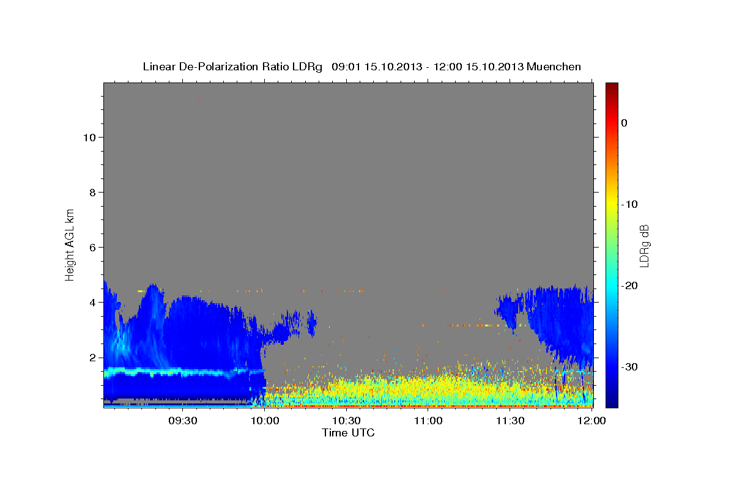Click the colorbar value '-30'
734x489 pixels.
[630, 367]
